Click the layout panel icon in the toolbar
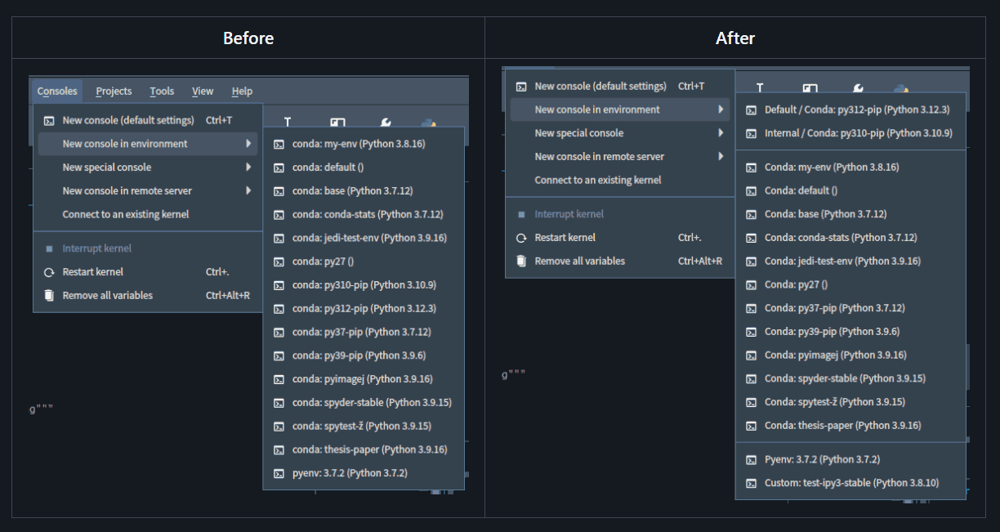Image resolution: width=1000 pixels, height=532 pixels. click(337, 121)
